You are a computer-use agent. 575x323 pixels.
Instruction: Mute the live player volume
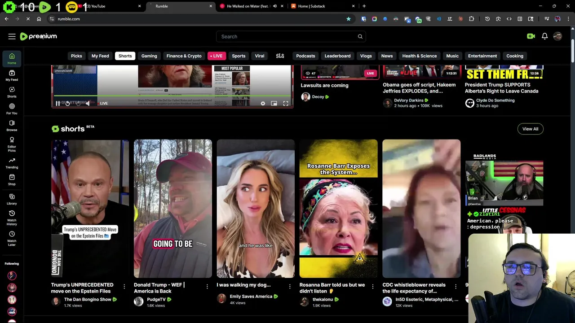click(88, 104)
